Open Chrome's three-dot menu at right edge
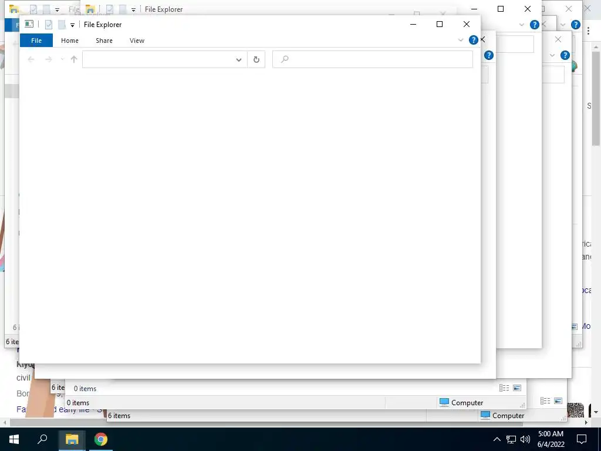 pos(588,31)
